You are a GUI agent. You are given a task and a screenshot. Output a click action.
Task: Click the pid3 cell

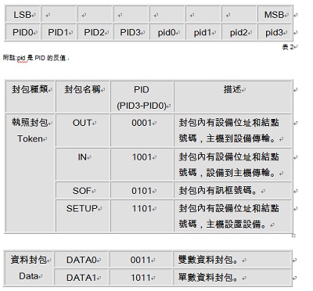(x=275, y=32)
